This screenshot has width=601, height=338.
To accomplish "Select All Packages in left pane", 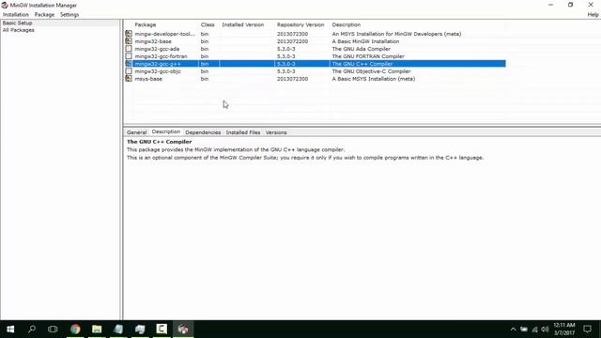I will pos(19,30).
